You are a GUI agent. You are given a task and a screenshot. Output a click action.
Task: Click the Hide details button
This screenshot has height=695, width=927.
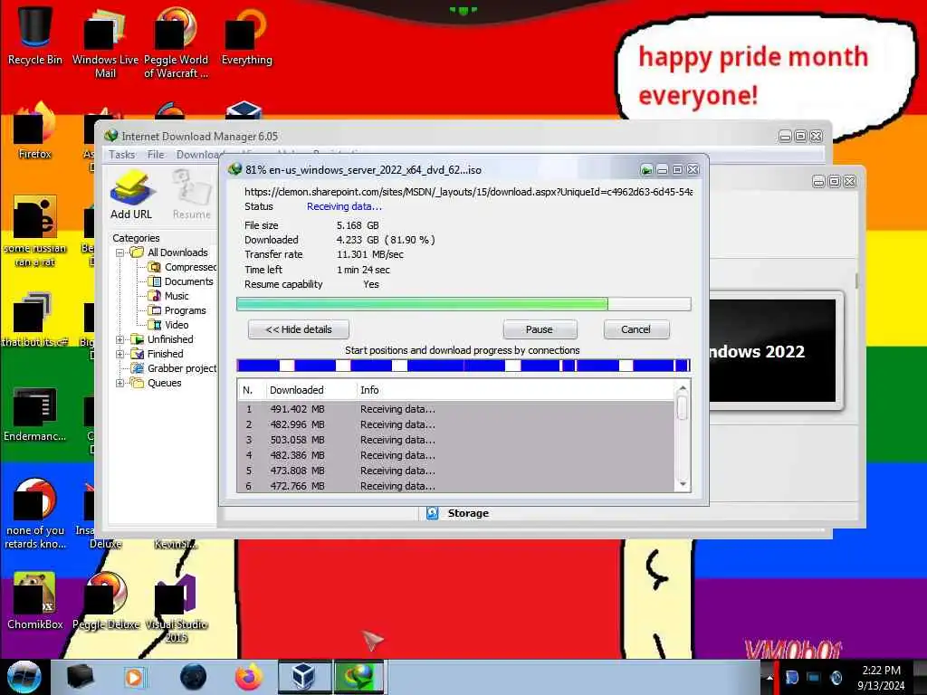(x=299, y=329)
